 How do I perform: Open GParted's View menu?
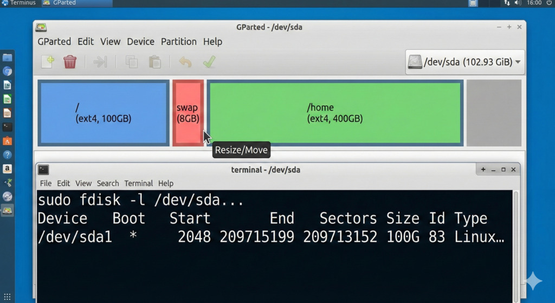pyautogui.click(x=110, y=42)
